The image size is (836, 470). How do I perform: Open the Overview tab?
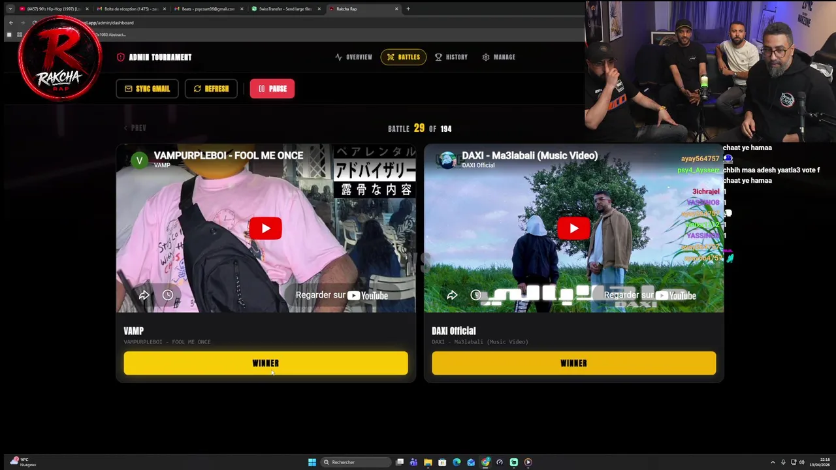pyautogui.click(x=353, y=57)
